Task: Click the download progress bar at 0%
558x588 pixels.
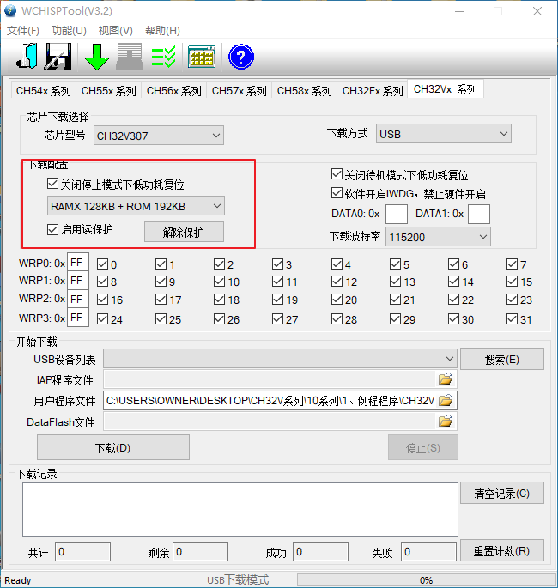Action: click(x=426, y=579)
